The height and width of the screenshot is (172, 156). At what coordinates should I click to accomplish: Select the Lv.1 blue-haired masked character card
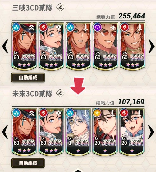point(78,132)
